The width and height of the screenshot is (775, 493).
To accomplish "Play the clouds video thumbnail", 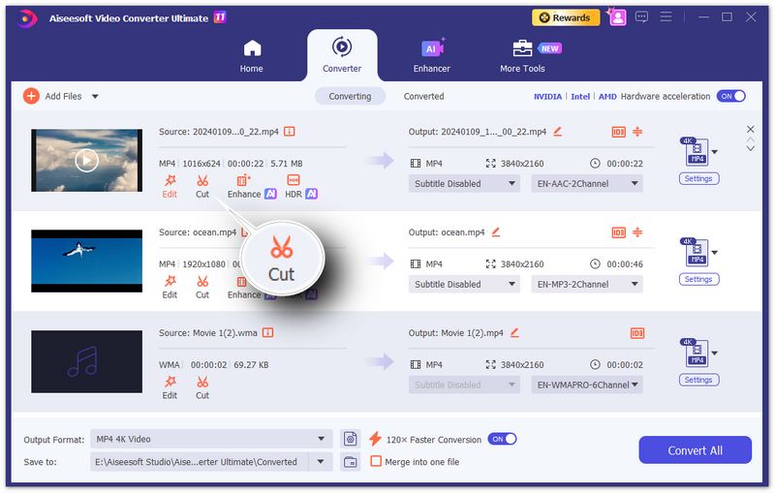I will click(86, 160).
